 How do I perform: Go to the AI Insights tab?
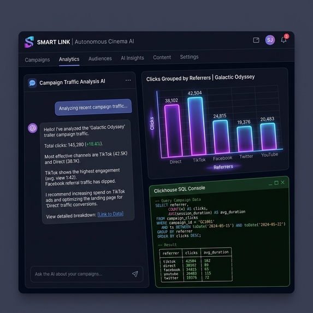[x=132, y=58]
